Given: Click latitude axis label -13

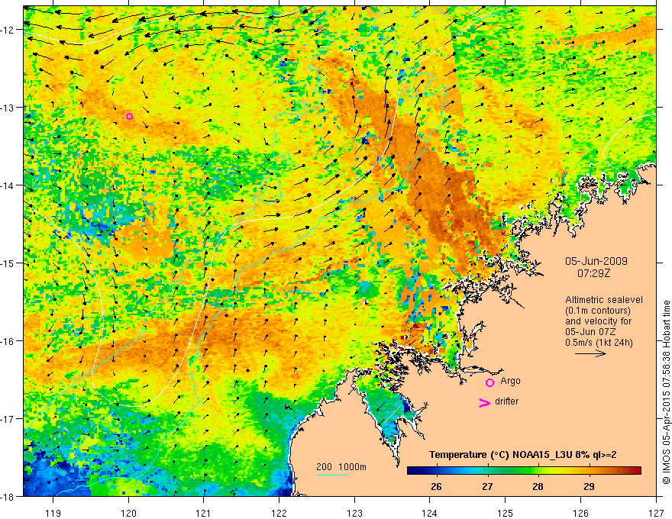Looking at the screenshot, I should 8,108.
